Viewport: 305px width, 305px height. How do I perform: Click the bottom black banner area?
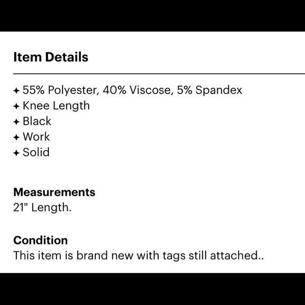[x=152, y=289]
